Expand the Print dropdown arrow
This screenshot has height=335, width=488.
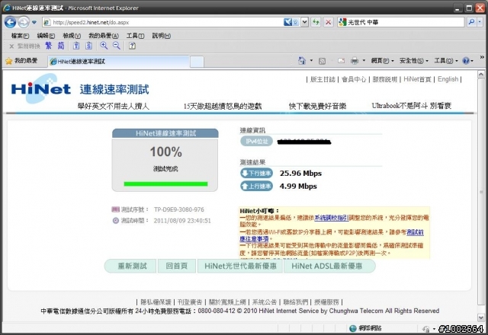tap(364, 61)
